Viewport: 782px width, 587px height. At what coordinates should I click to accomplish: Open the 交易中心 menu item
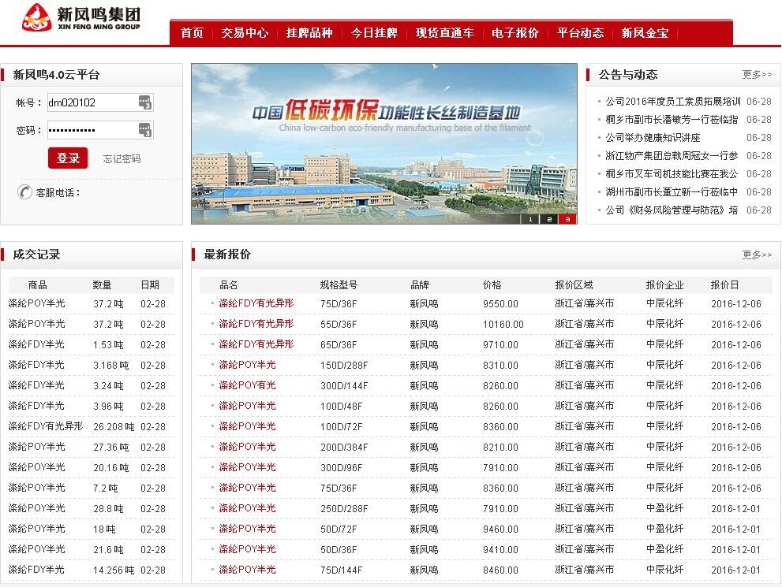[x=245, y=33]
